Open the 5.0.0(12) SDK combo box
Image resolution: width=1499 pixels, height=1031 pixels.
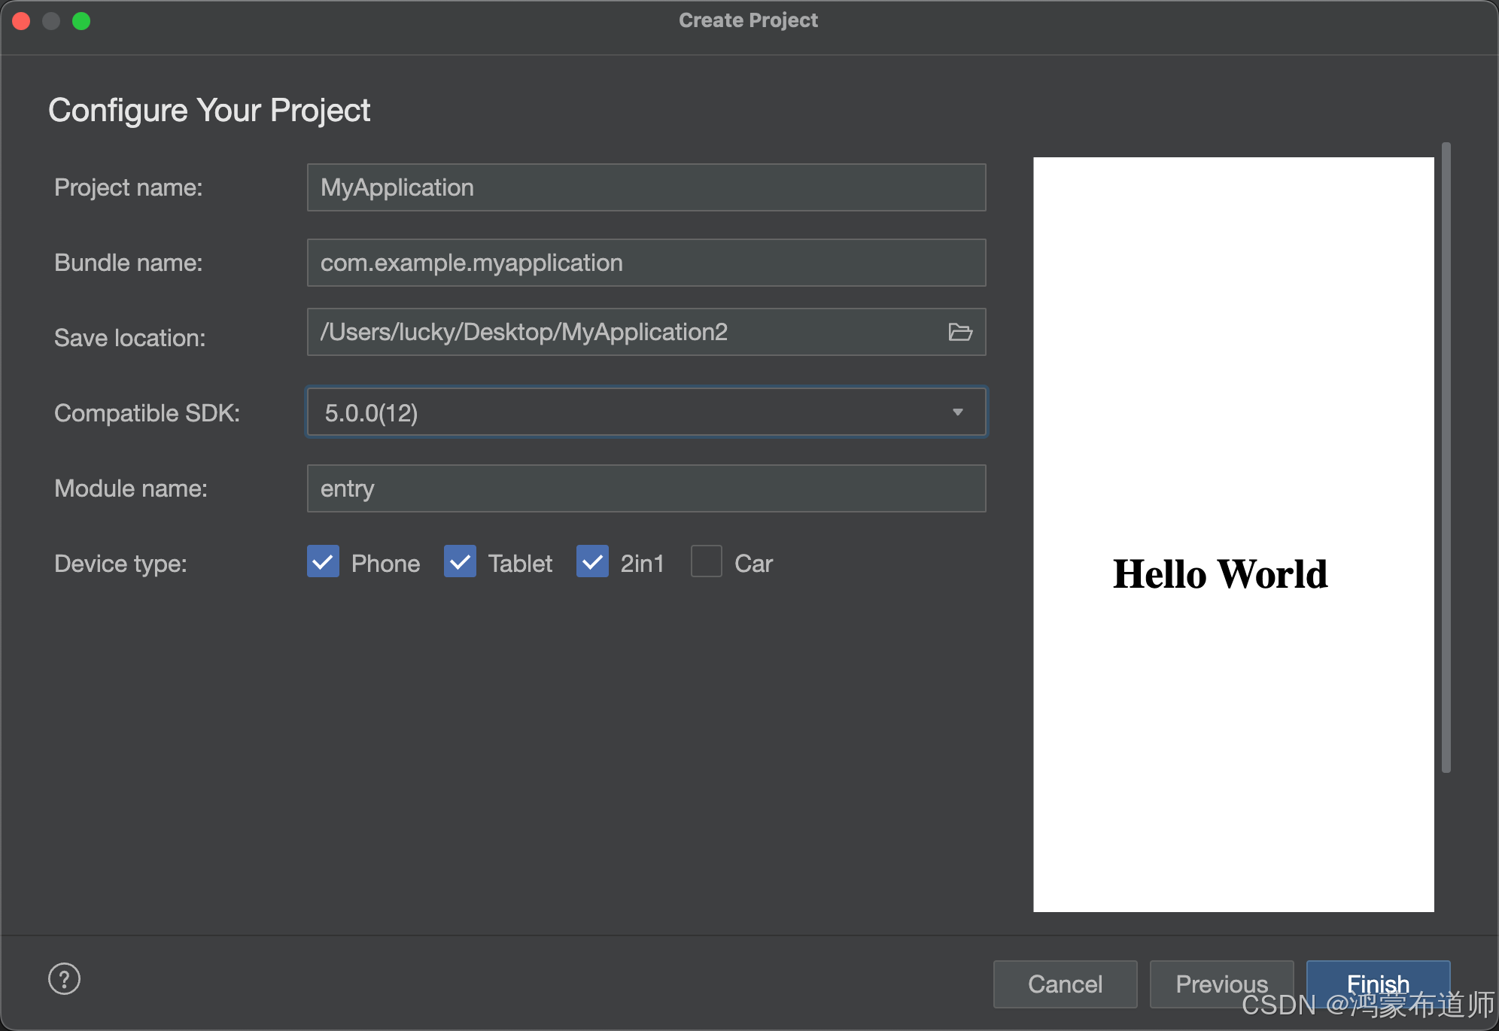coord(632,412)
